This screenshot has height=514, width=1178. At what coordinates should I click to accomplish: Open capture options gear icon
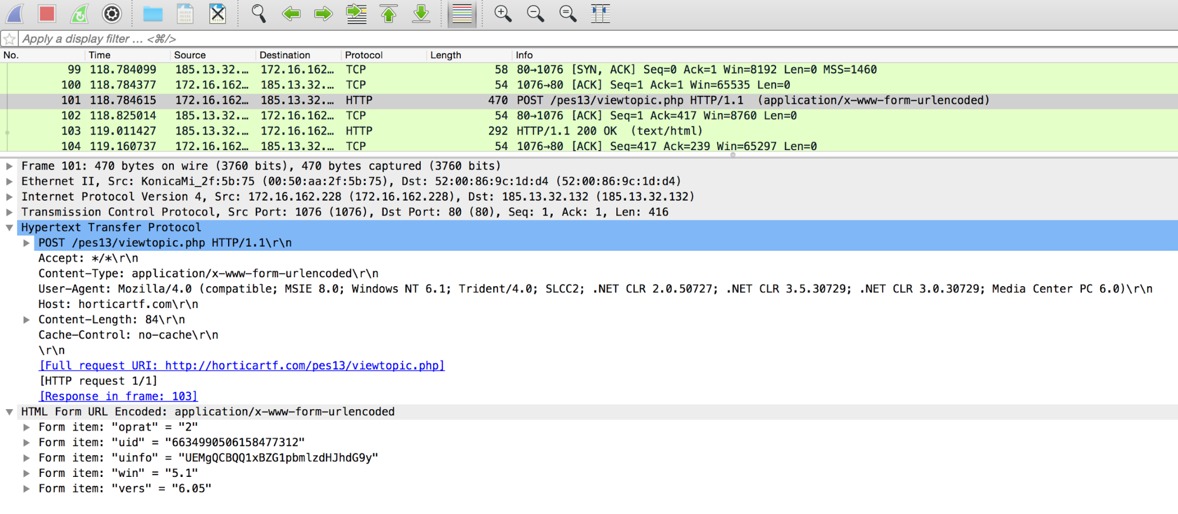point(111,13)
